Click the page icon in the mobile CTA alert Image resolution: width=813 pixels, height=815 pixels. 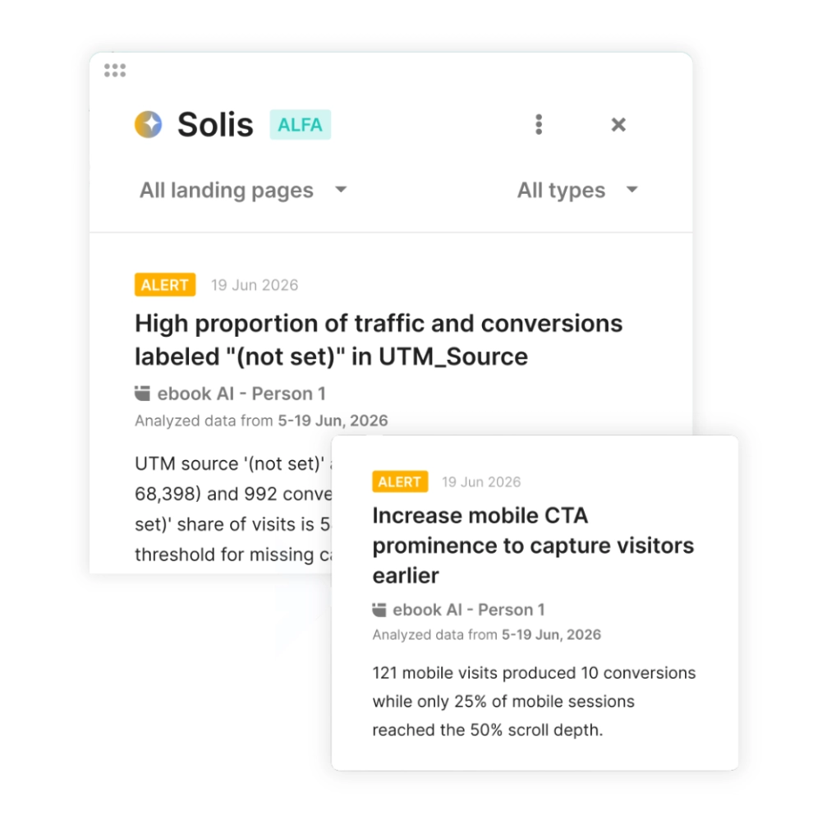[x=379, y=610]
